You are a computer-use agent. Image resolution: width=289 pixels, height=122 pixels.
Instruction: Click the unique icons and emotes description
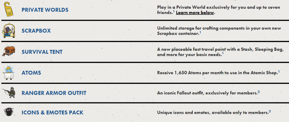(x=213, y=112)
